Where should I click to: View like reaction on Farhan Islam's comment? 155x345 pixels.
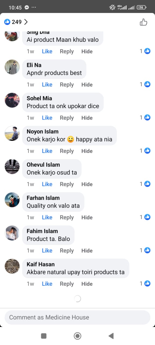[x=147, y=217]
